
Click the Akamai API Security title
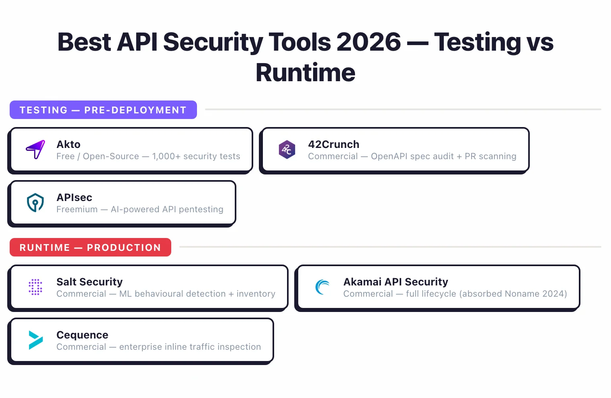(x=396, y=282)
